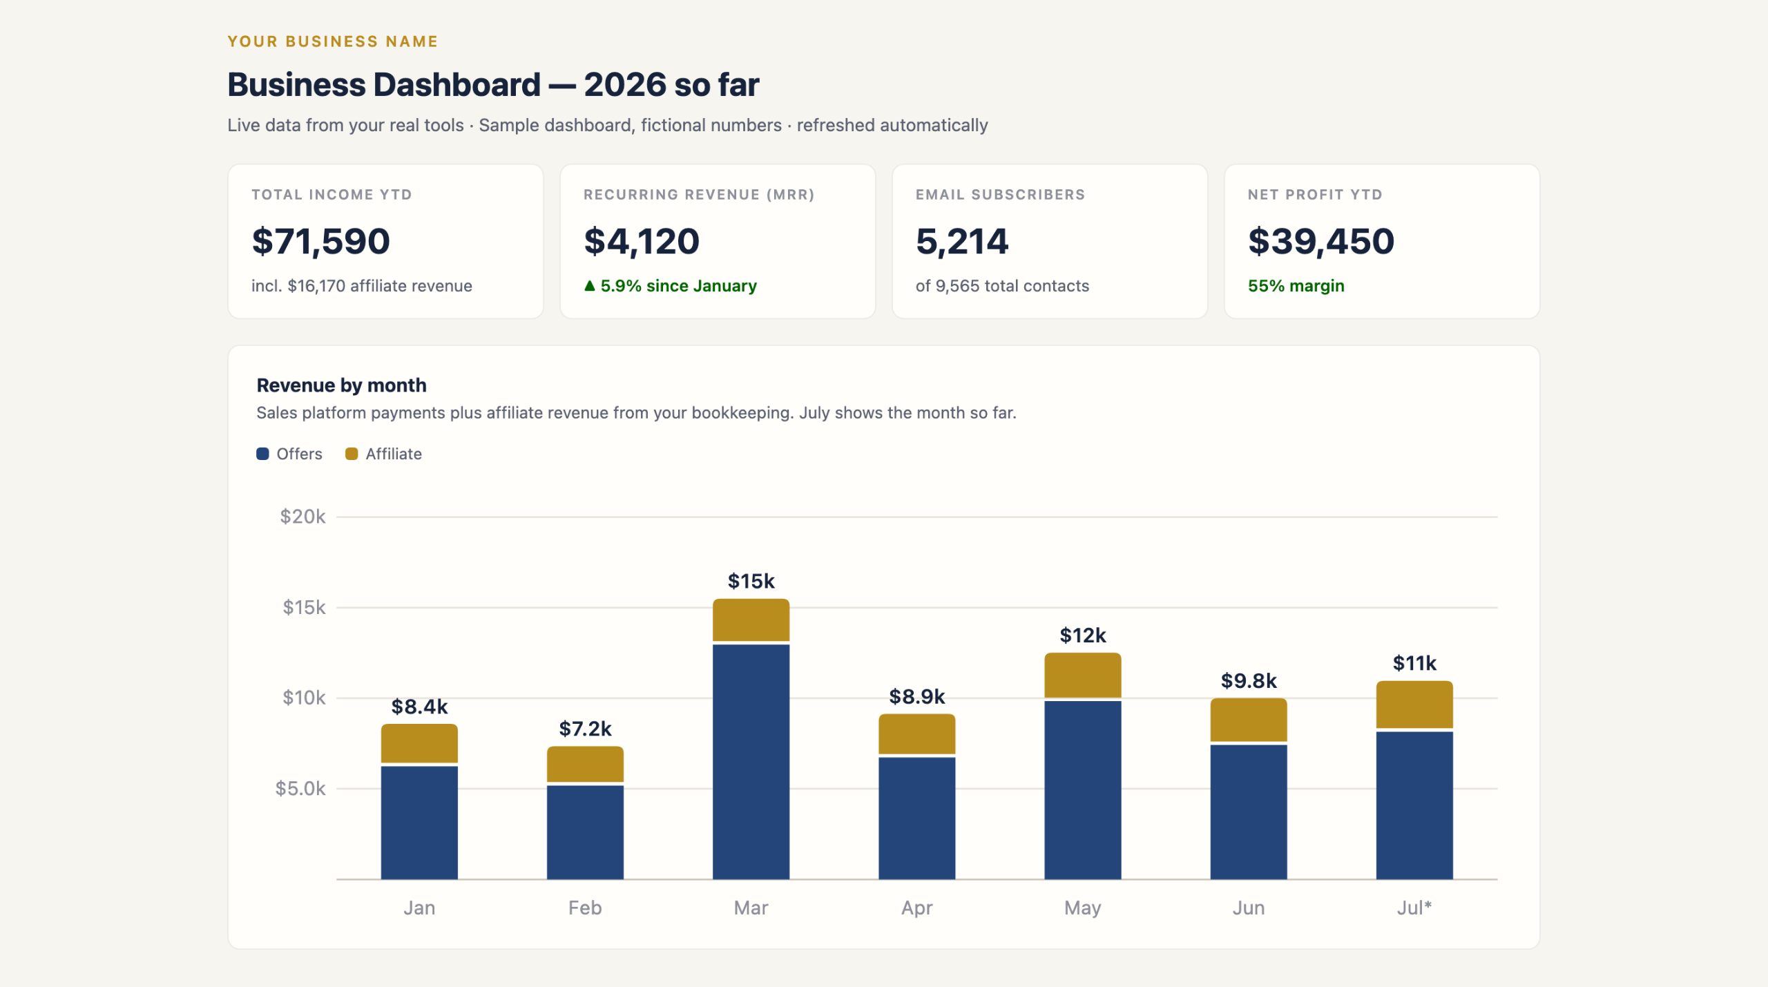Viewport: 1768px width, 987px height.
Task: Click the May blue Offers bar segment
Action: click(1082, 790)
